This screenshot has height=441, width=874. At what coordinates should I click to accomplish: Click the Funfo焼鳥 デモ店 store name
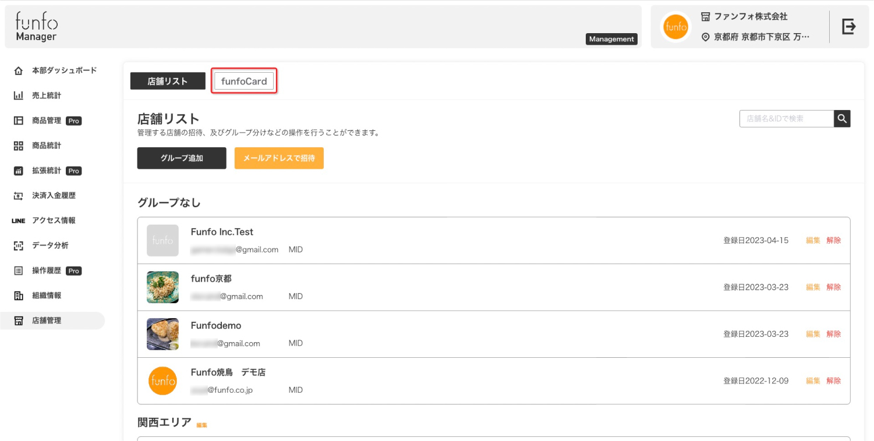228,372
